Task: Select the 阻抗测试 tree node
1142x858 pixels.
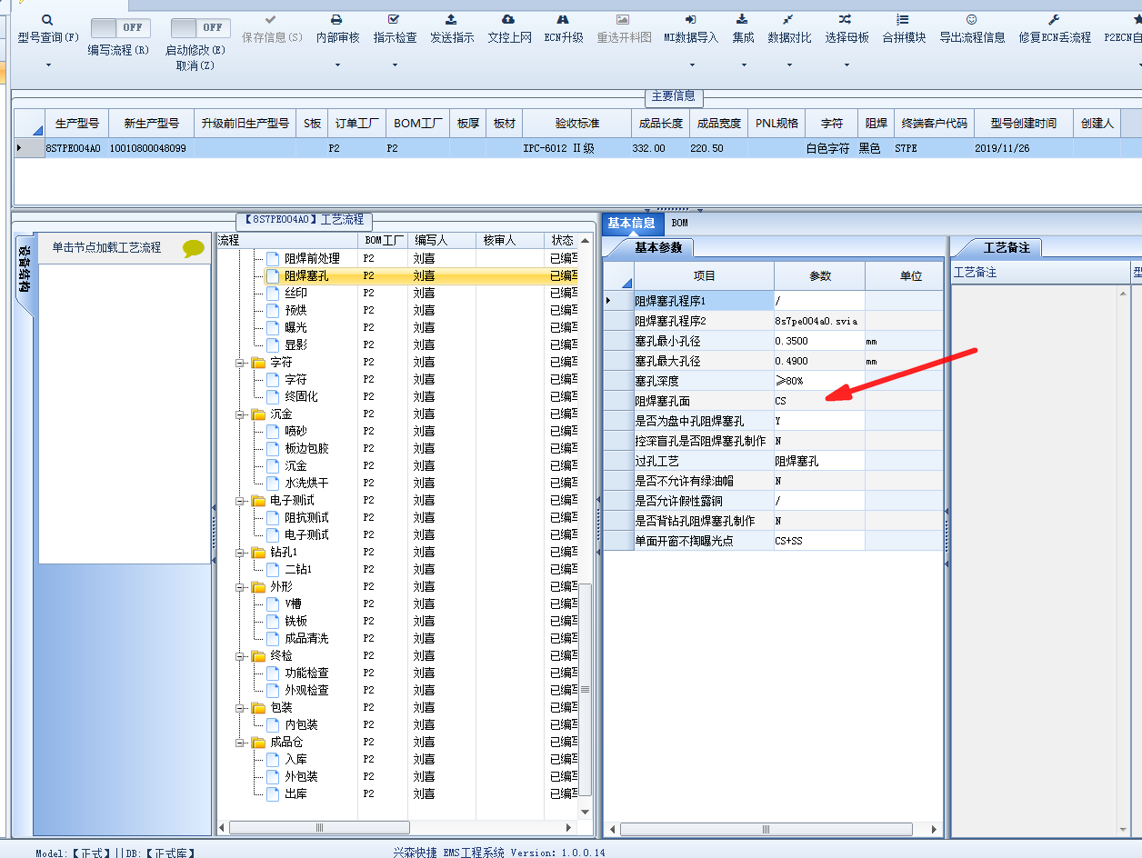Action: (306, 518)
